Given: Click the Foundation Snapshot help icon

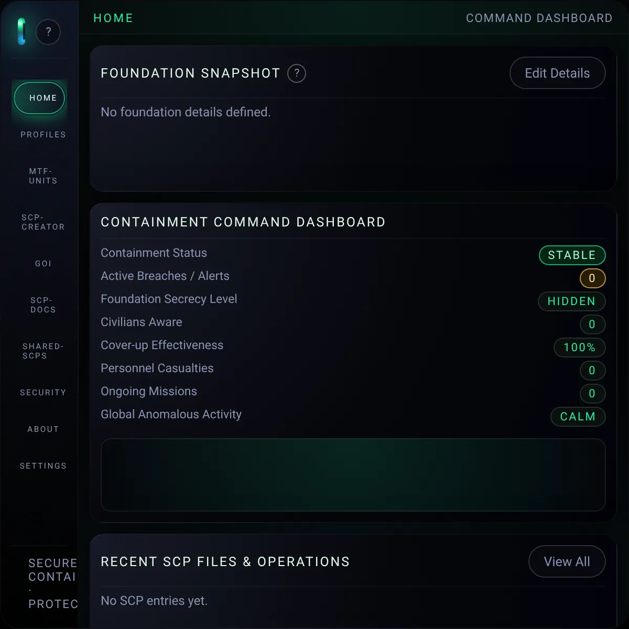Looking at the screenshot, I should click(x=297, y=73).
